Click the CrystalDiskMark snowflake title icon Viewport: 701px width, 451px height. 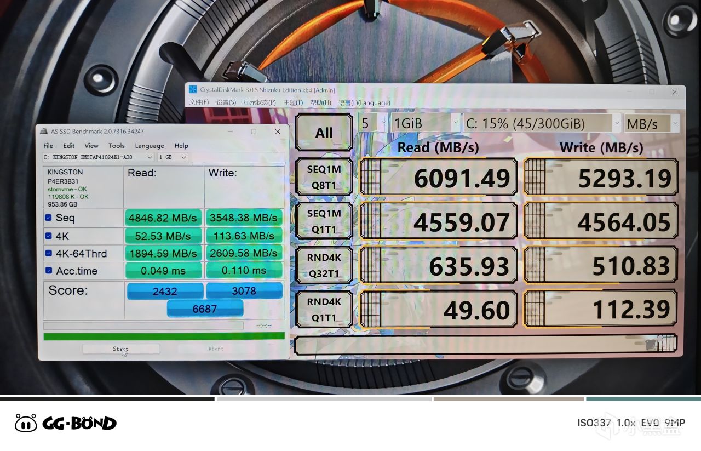(x=193, y=90)
